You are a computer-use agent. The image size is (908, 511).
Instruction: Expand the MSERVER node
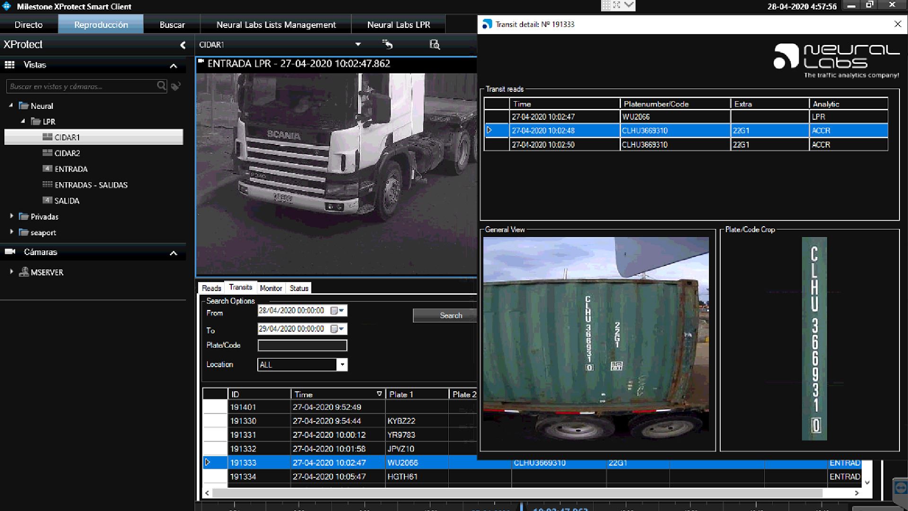click(11, 272)
